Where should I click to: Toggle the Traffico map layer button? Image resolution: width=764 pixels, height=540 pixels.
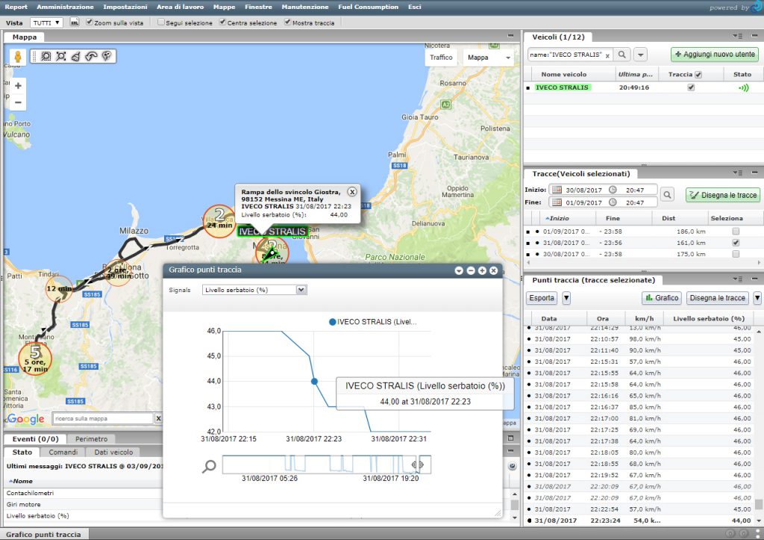(441, 58)
